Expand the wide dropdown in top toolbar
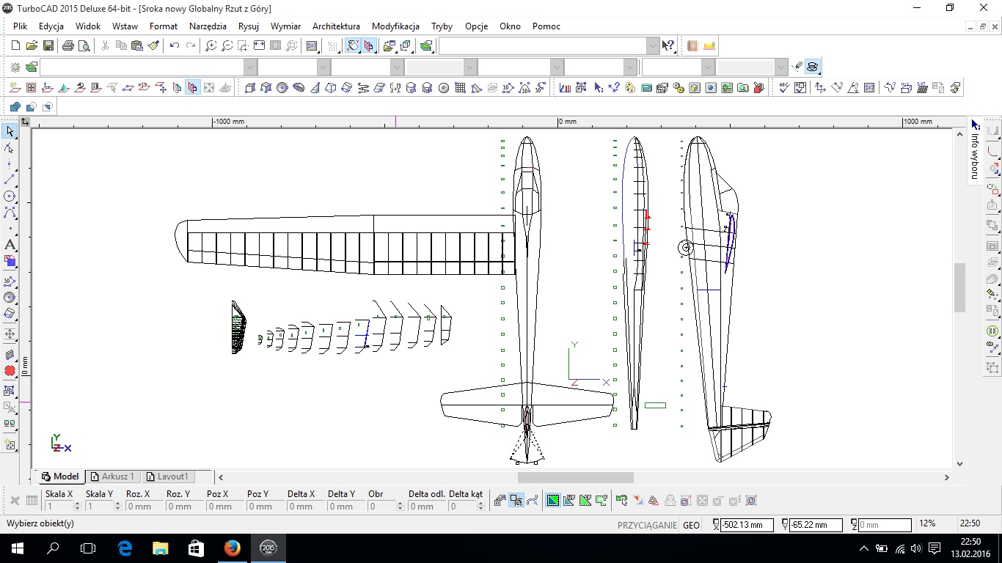 click(653, 45)
